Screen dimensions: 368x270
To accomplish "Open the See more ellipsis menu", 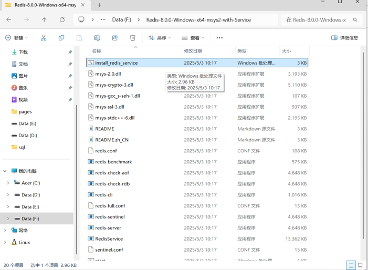I will coord(219,38).
